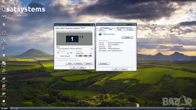The image size is (196, 110).
Task: Click the Bios Information value text
Action: tap(115, 51)
